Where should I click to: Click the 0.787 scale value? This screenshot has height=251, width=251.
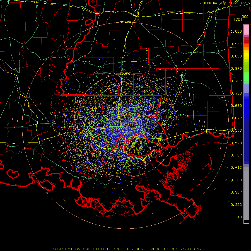[236, 81]
